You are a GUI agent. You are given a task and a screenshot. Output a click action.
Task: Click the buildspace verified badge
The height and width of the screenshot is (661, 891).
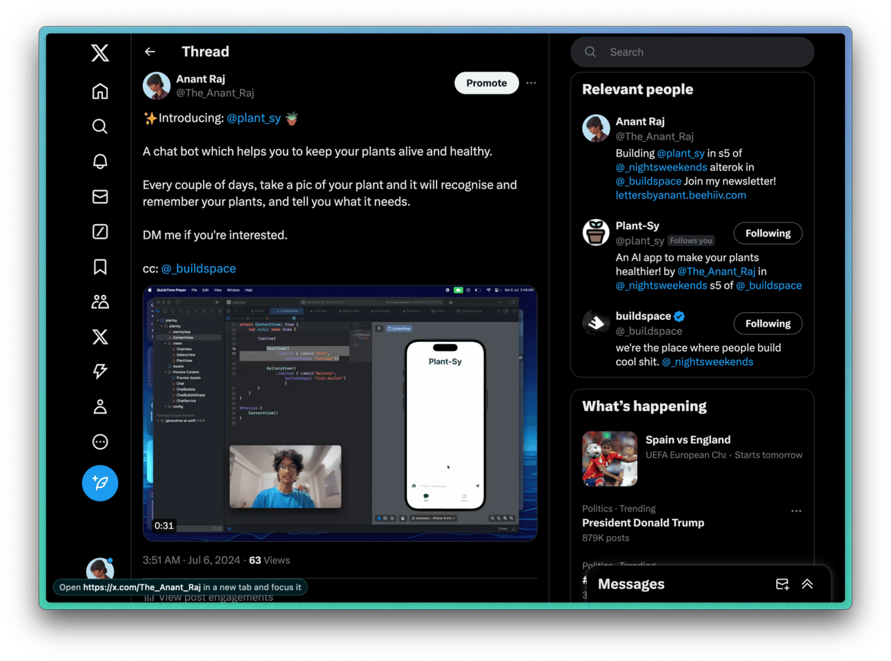(679, 316)
